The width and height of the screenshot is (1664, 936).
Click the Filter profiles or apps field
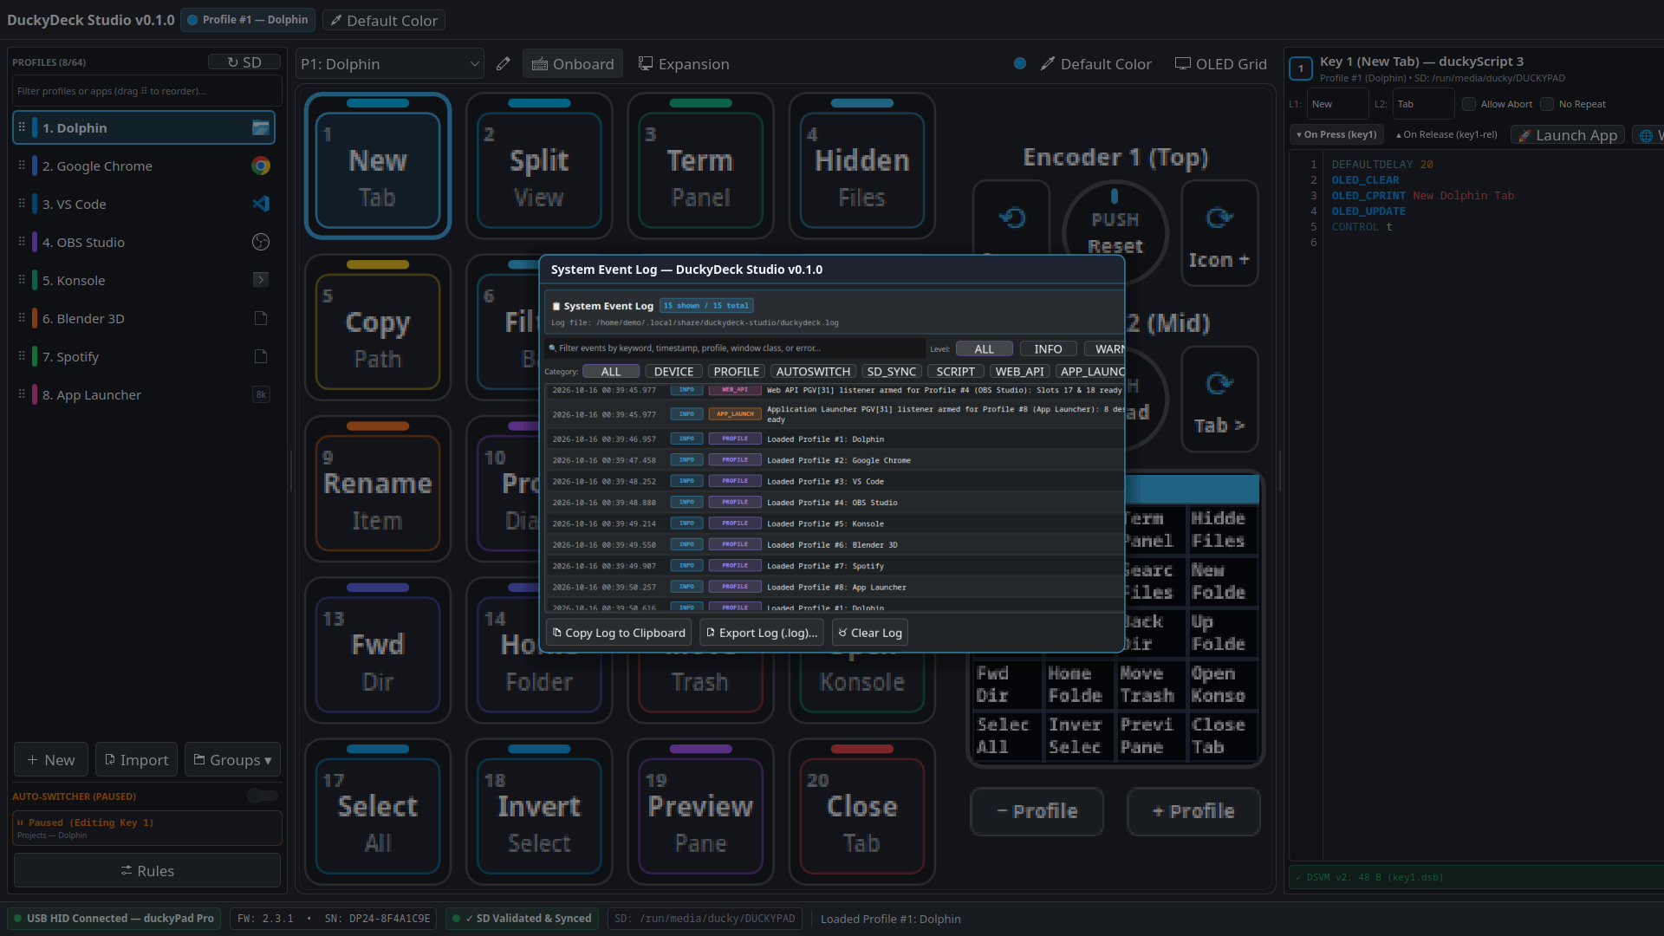(x=147, y=91)
